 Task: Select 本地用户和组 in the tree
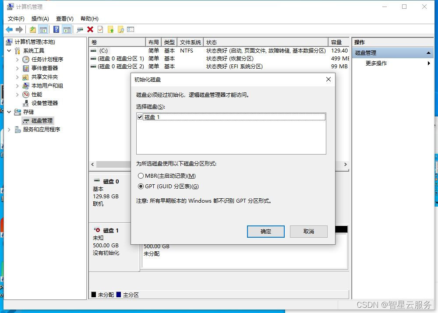point(47,86)
